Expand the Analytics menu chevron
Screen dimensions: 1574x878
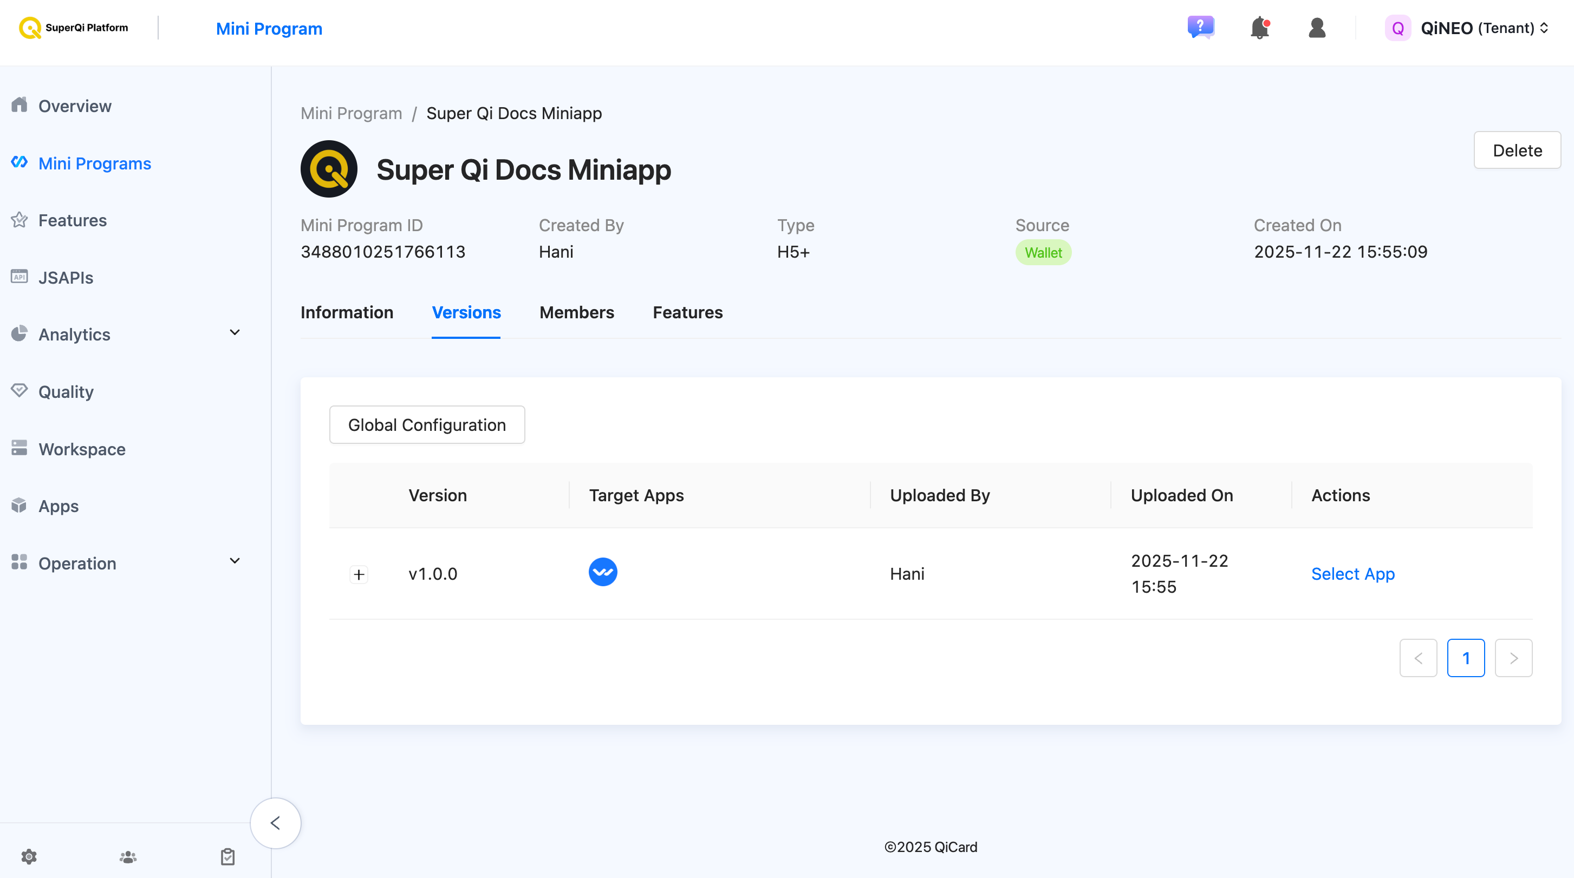pos(235,333)
